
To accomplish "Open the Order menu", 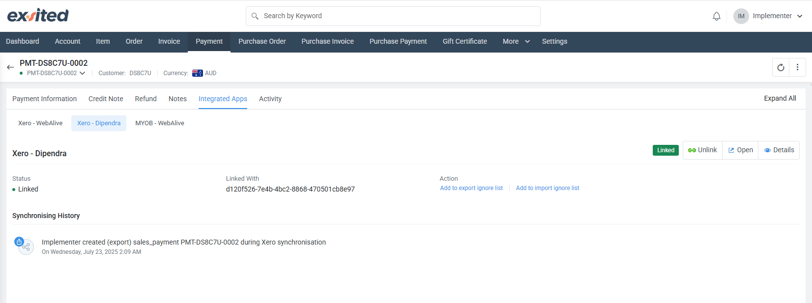I will tap(134, 42).
